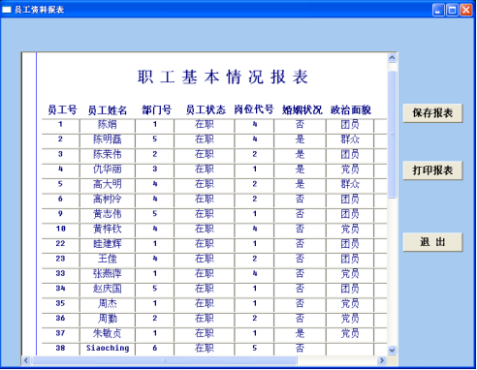The width and height of the screenshot is (477, 370).
Task: Click the 员工状态 column header
Action: (x=206, y=109)
